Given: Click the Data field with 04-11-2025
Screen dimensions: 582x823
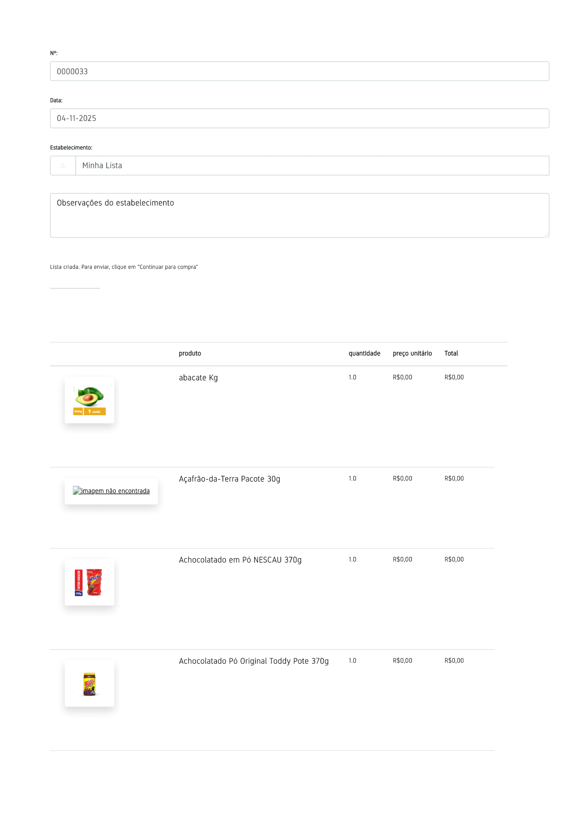Looking at the screenshot, I should tap(299, 118).
